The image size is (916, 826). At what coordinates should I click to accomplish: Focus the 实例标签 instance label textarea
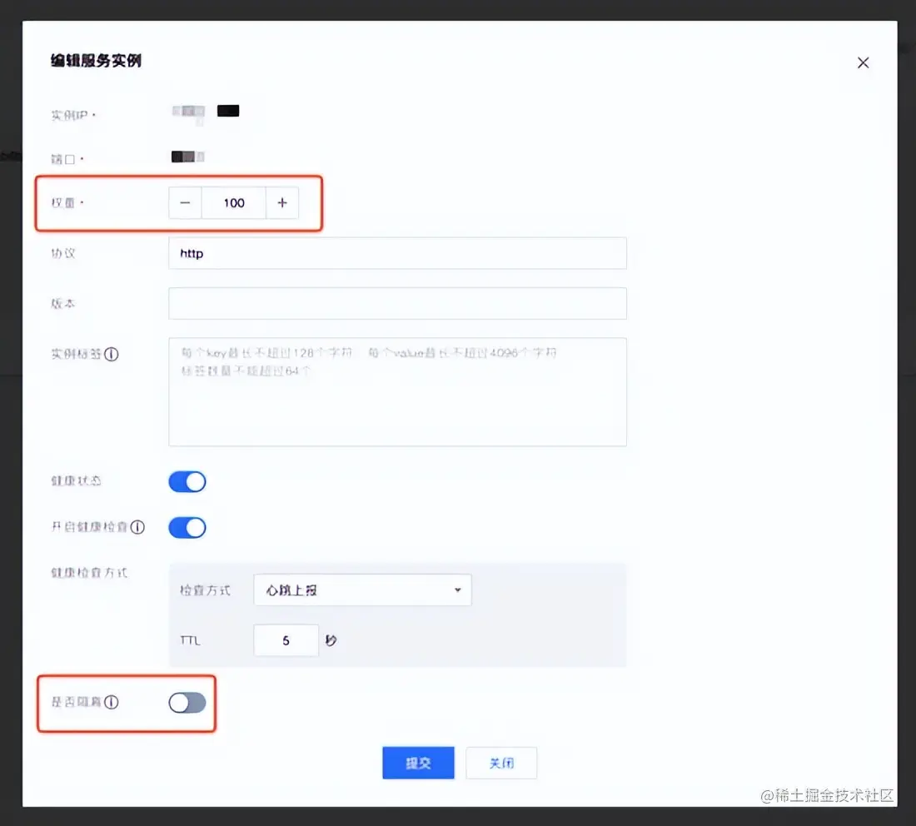397,391
